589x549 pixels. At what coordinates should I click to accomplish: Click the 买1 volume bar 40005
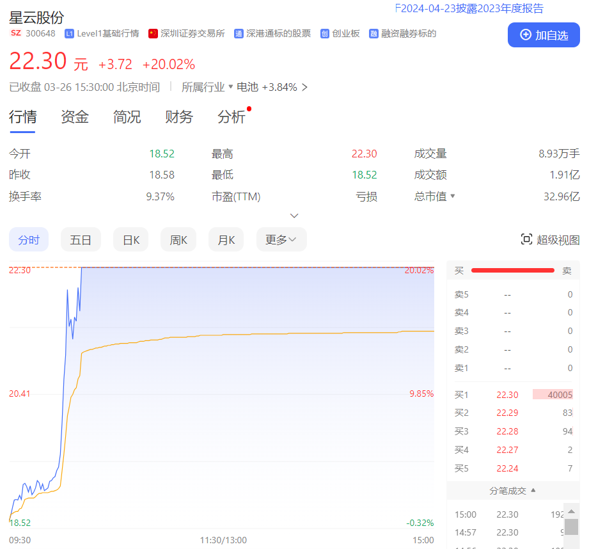553,395
